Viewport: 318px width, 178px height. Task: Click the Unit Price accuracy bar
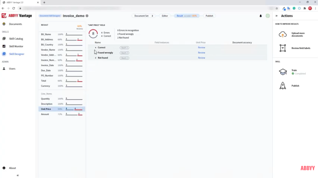[74, 109]
